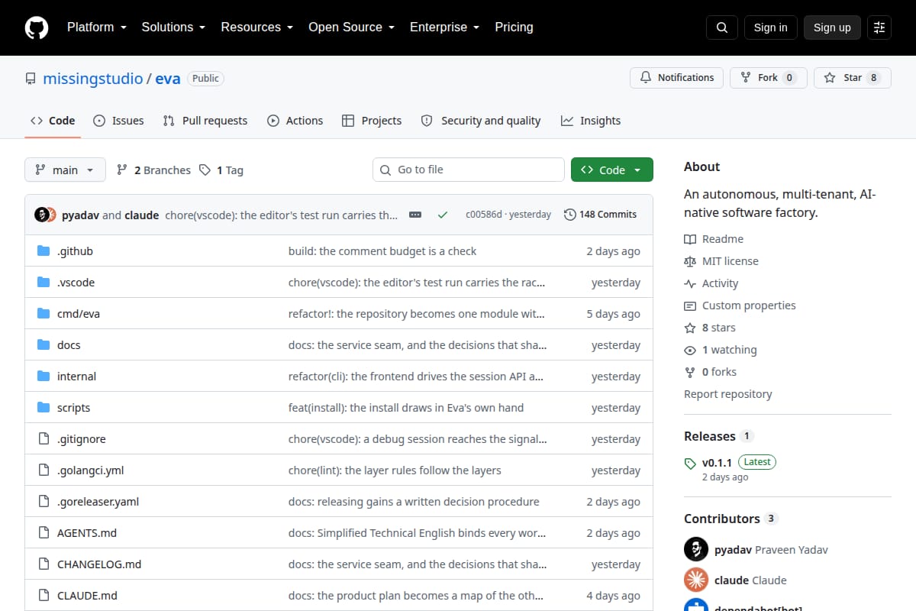Click the docs folder icon
This screenshot has width=916, height=611.
point(44,345)
